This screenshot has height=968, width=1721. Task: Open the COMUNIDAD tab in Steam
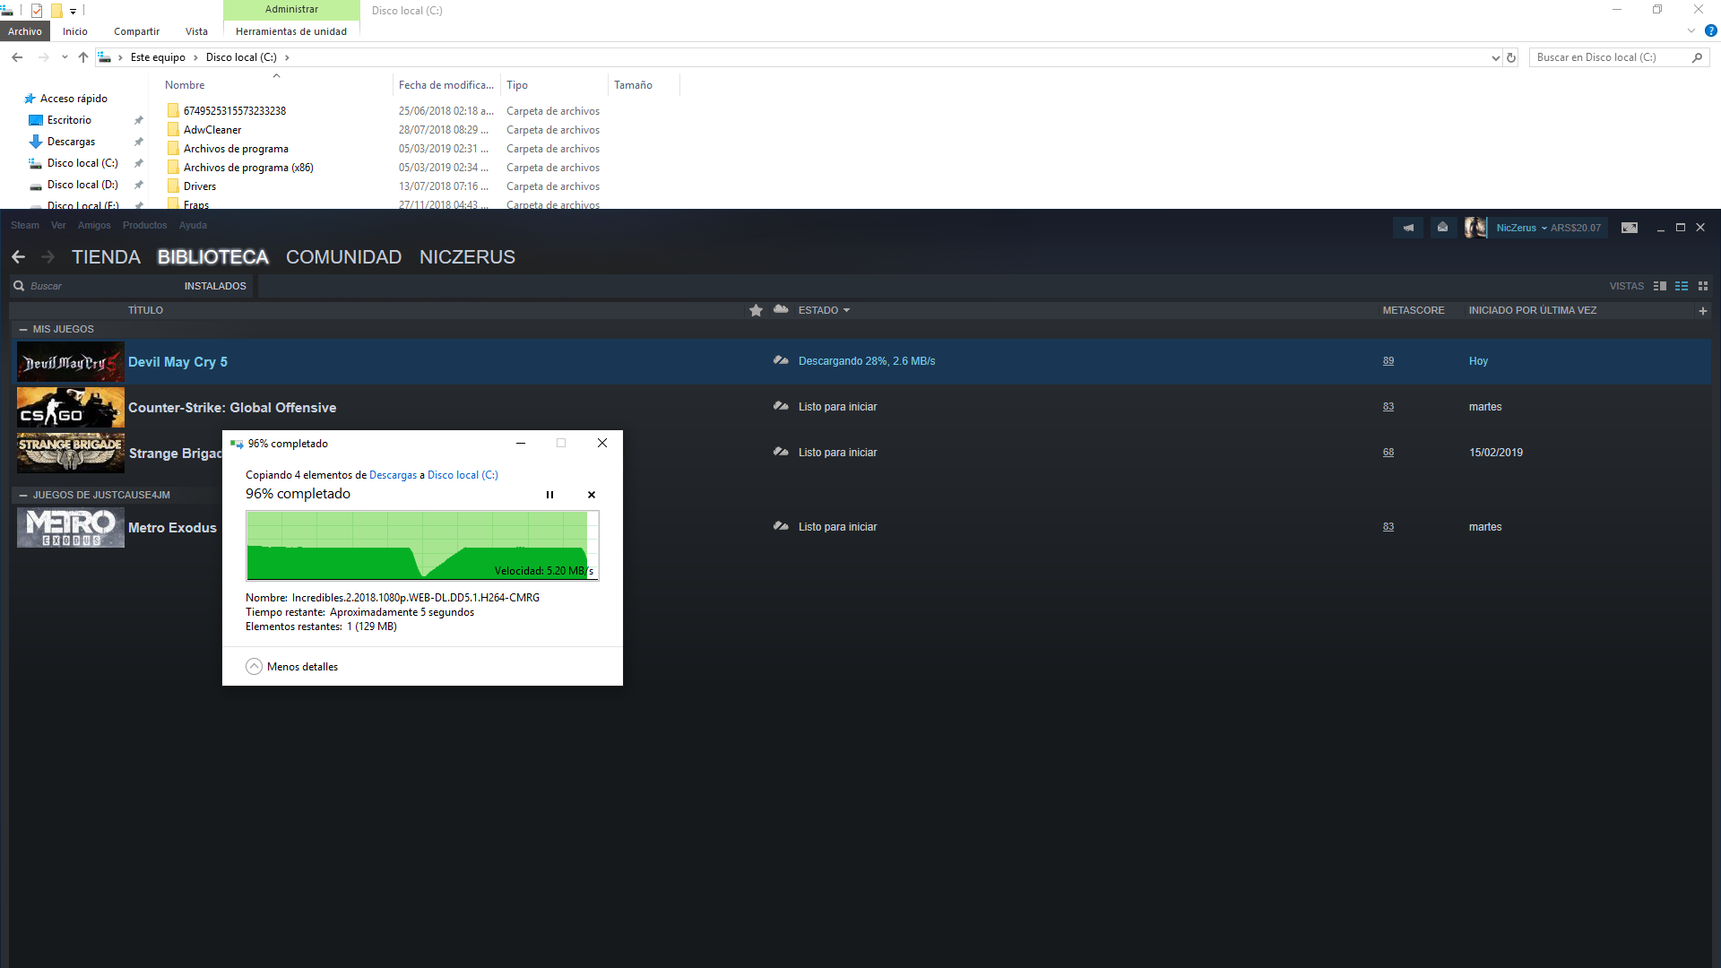tap(343, 257)
